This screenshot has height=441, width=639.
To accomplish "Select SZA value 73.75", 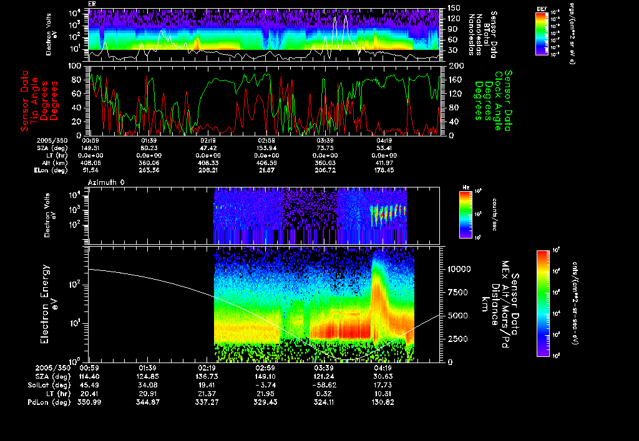I will coord(325,148).
